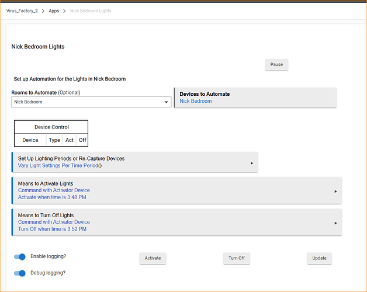Click the Nick Bedroom device link
The width and height of the screenshot is (367, 292).
pyautogui.click(x=196, y=102)
